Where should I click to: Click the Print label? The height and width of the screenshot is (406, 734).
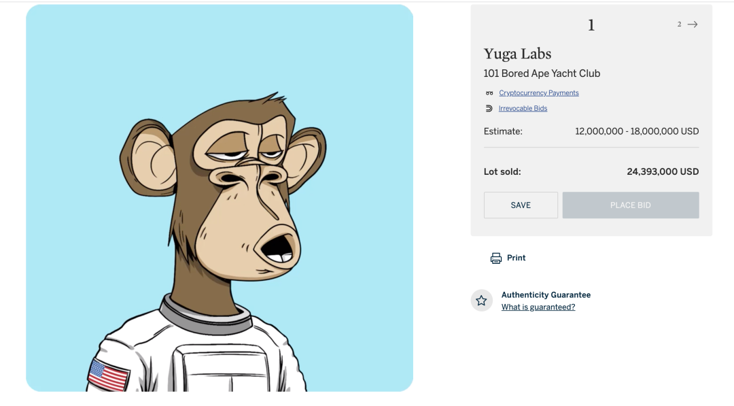click(x=516, y=258)
